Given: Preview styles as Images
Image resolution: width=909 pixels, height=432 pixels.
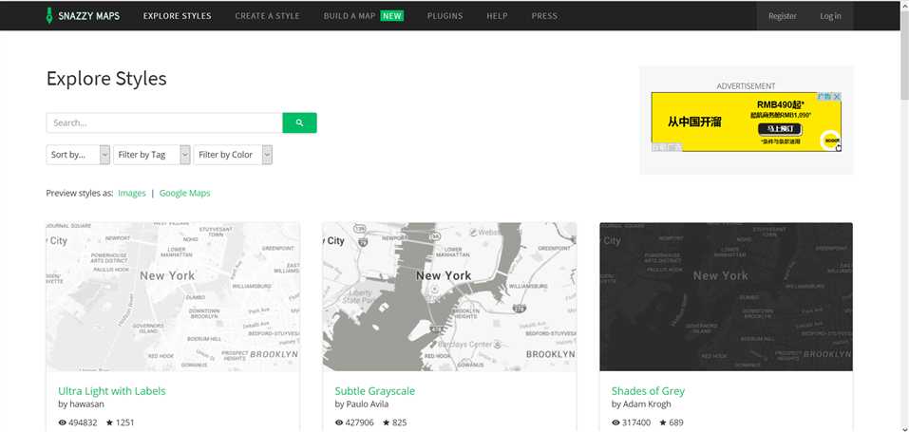Looking at the screenshot, I should (132, 193).
